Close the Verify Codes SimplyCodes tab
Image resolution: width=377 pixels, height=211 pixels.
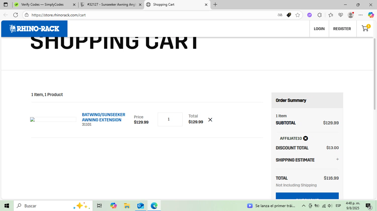[74, 5]
